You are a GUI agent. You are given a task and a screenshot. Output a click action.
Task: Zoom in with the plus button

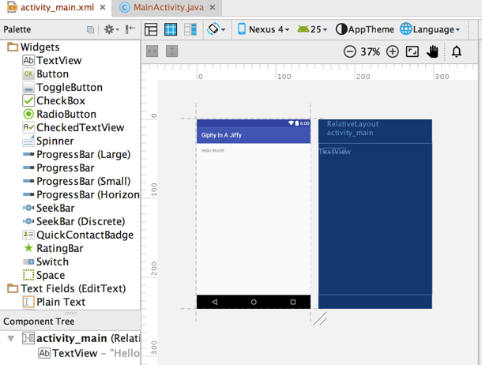pyautogui.click(x=393, y=51)
